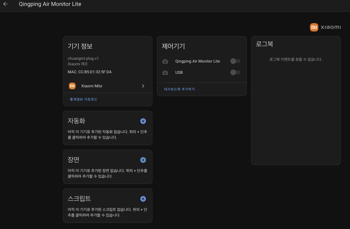
Task: Open Xiaomi Miio via chevron arrow
Action: 143,86
